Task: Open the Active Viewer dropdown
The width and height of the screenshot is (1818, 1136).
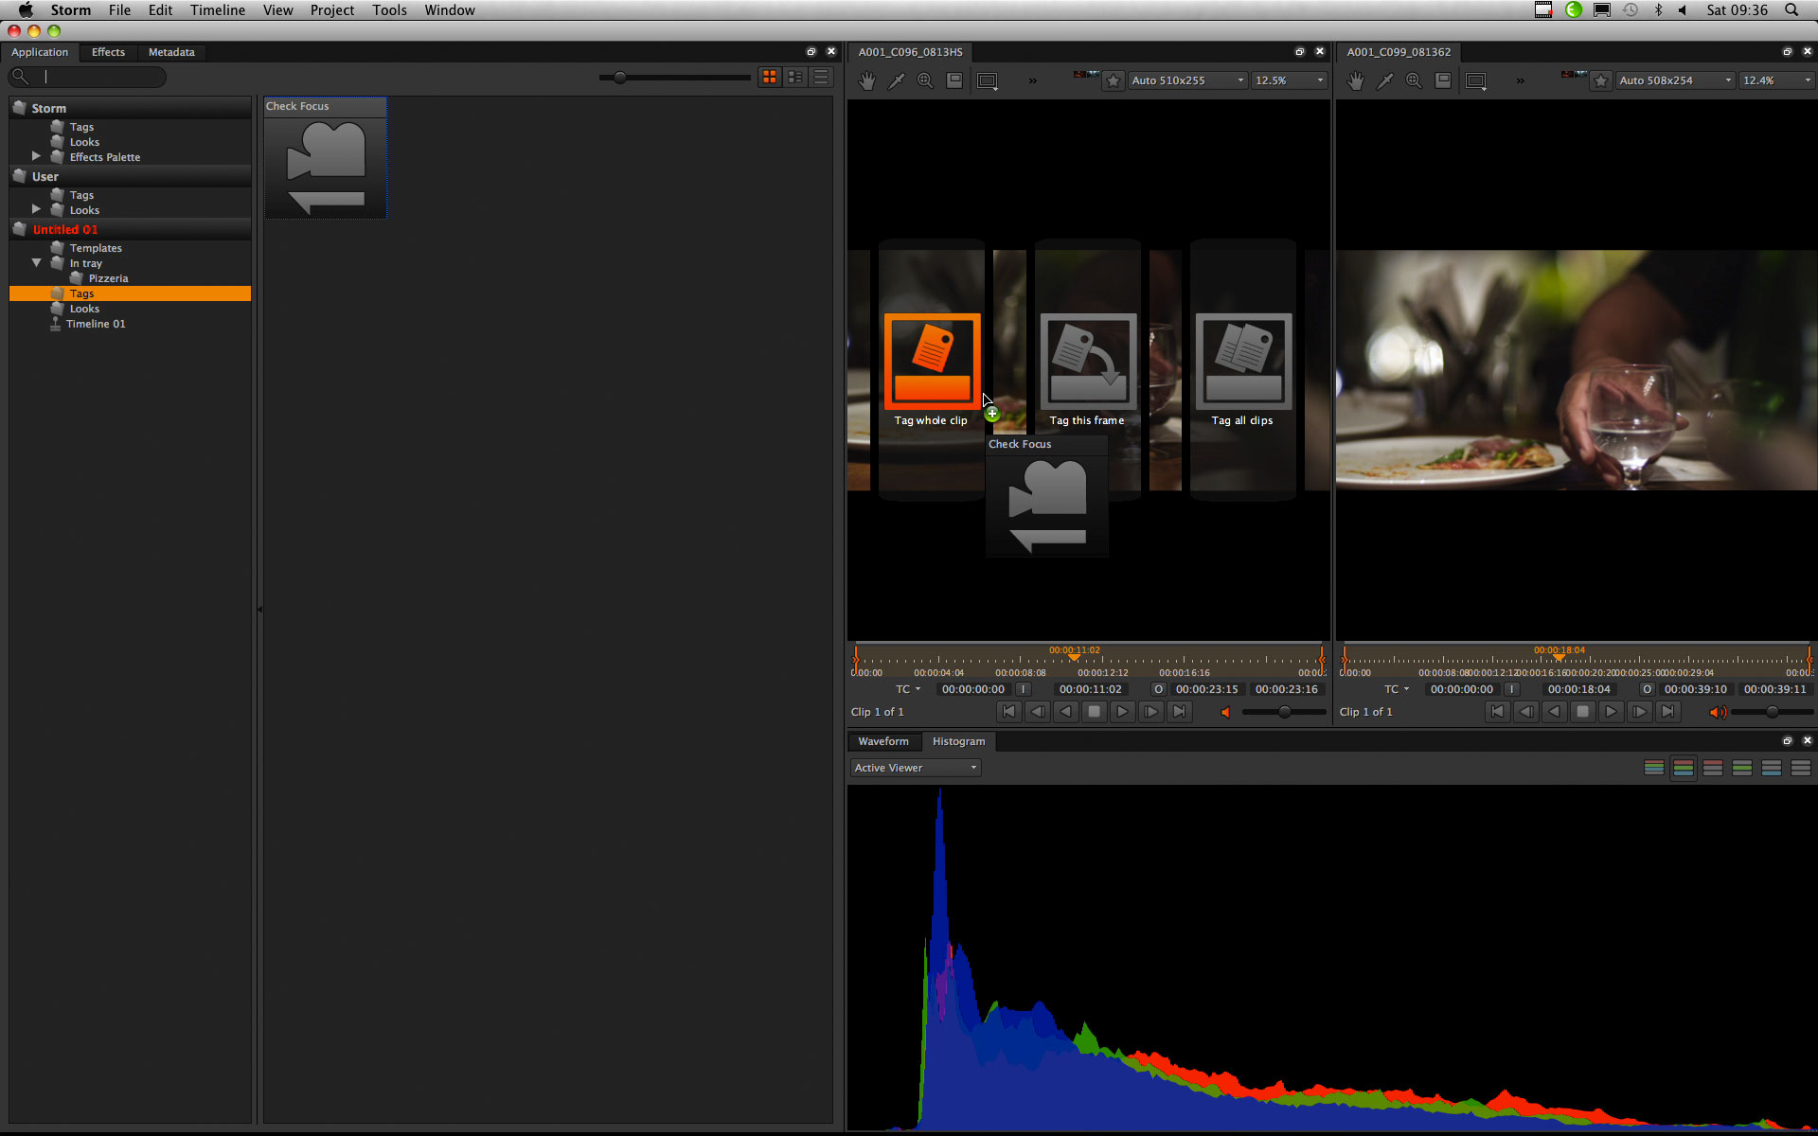Action: [916, 768]
